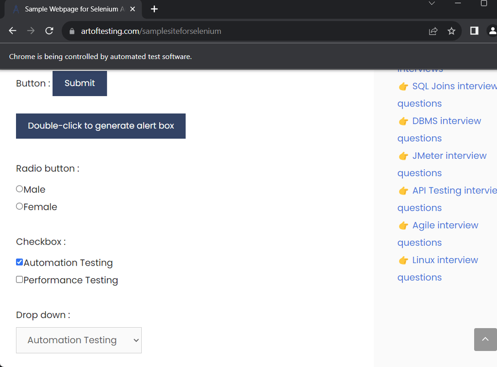
Task: Click the share page icon
Action: (433, 31)
